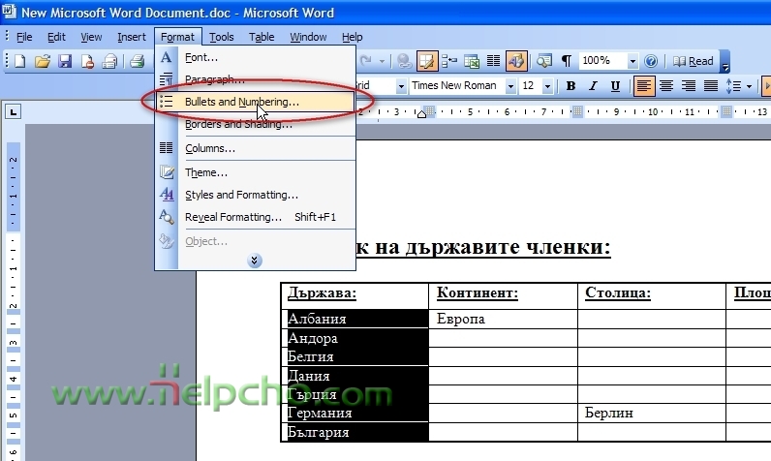Open the Window menu
The width and height of the screenshot is (771, 461).
(x=308, y=37)
